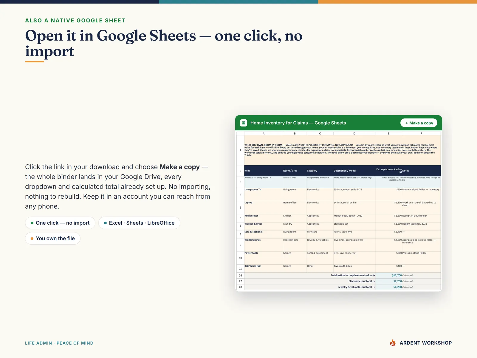477x358 pixels.
Task: Click the 'Room / area' header cell
Action: pos(295,171)
